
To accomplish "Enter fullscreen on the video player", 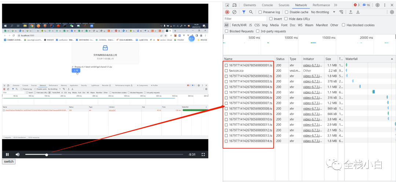I will (203, 155).
